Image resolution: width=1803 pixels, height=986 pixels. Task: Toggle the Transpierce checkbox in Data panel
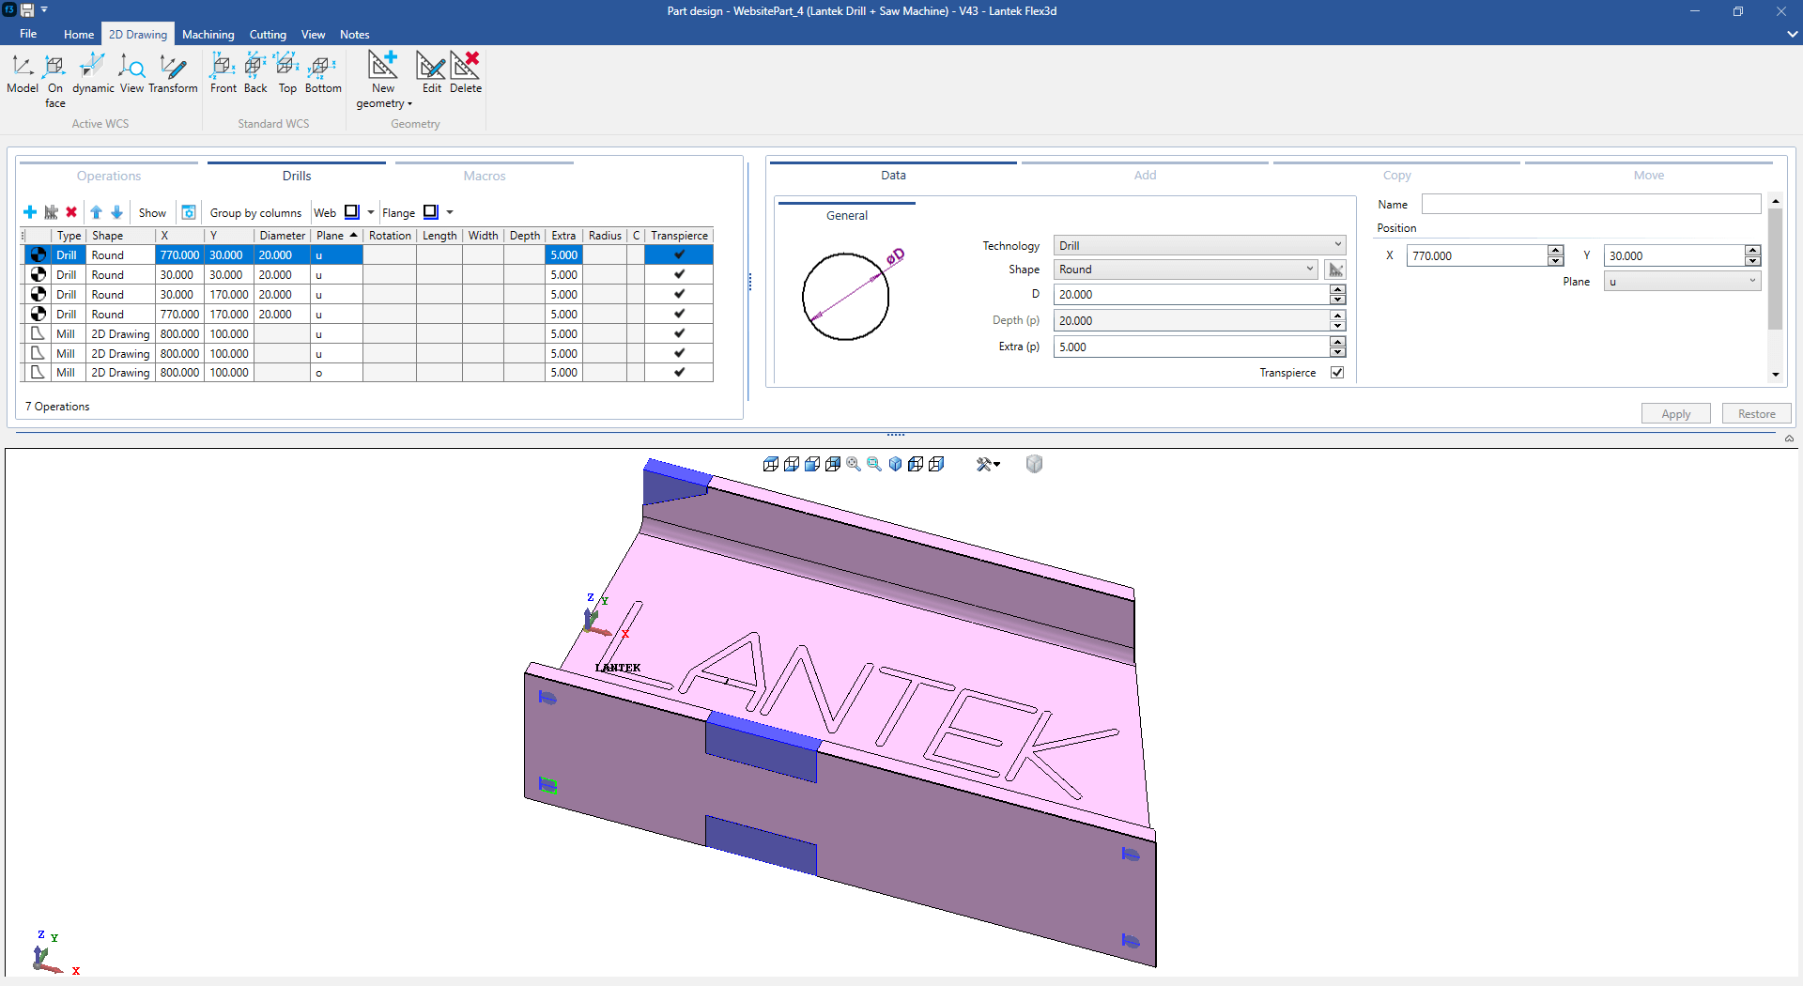tap(1337, 373)
